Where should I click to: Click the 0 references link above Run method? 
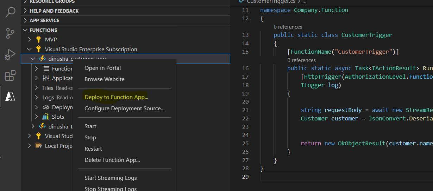point(301,60)
